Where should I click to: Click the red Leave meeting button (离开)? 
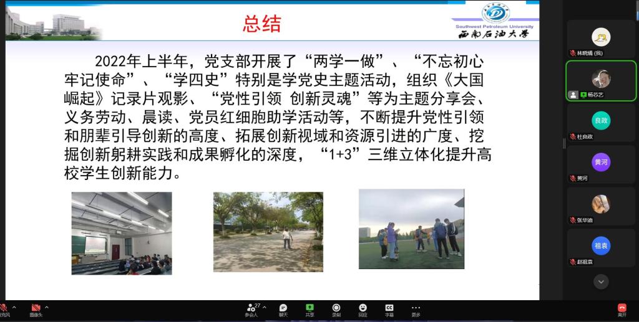pos(622,310)
